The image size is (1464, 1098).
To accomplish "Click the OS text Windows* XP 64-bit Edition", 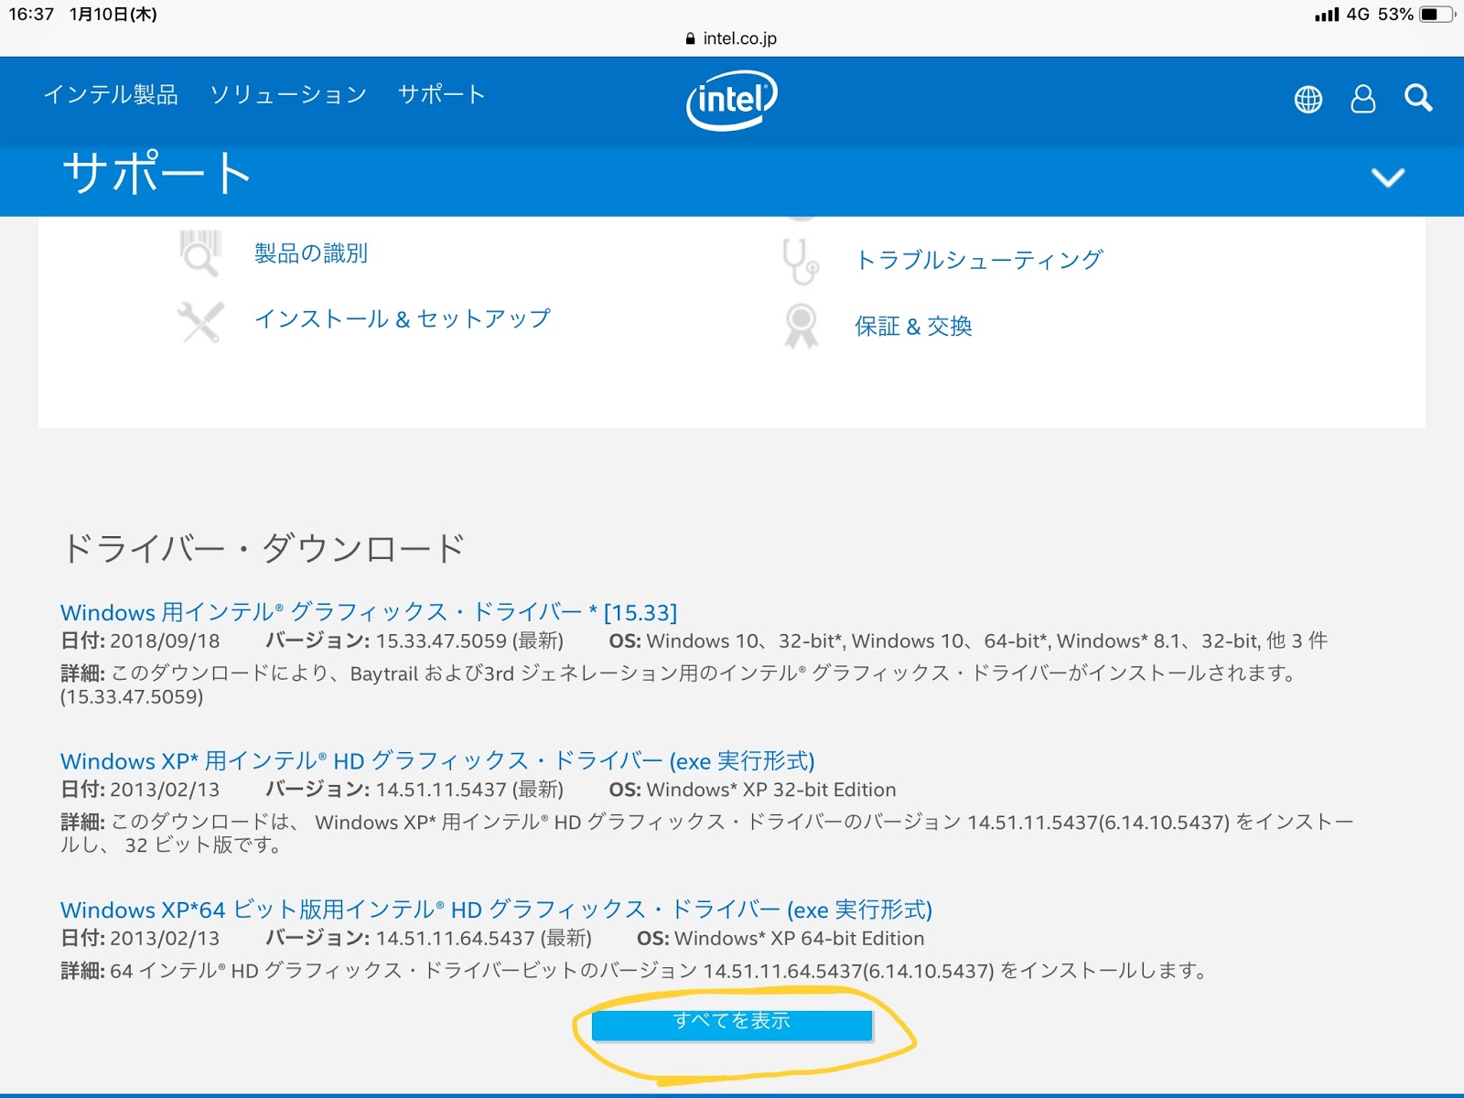I will [799, 939].
